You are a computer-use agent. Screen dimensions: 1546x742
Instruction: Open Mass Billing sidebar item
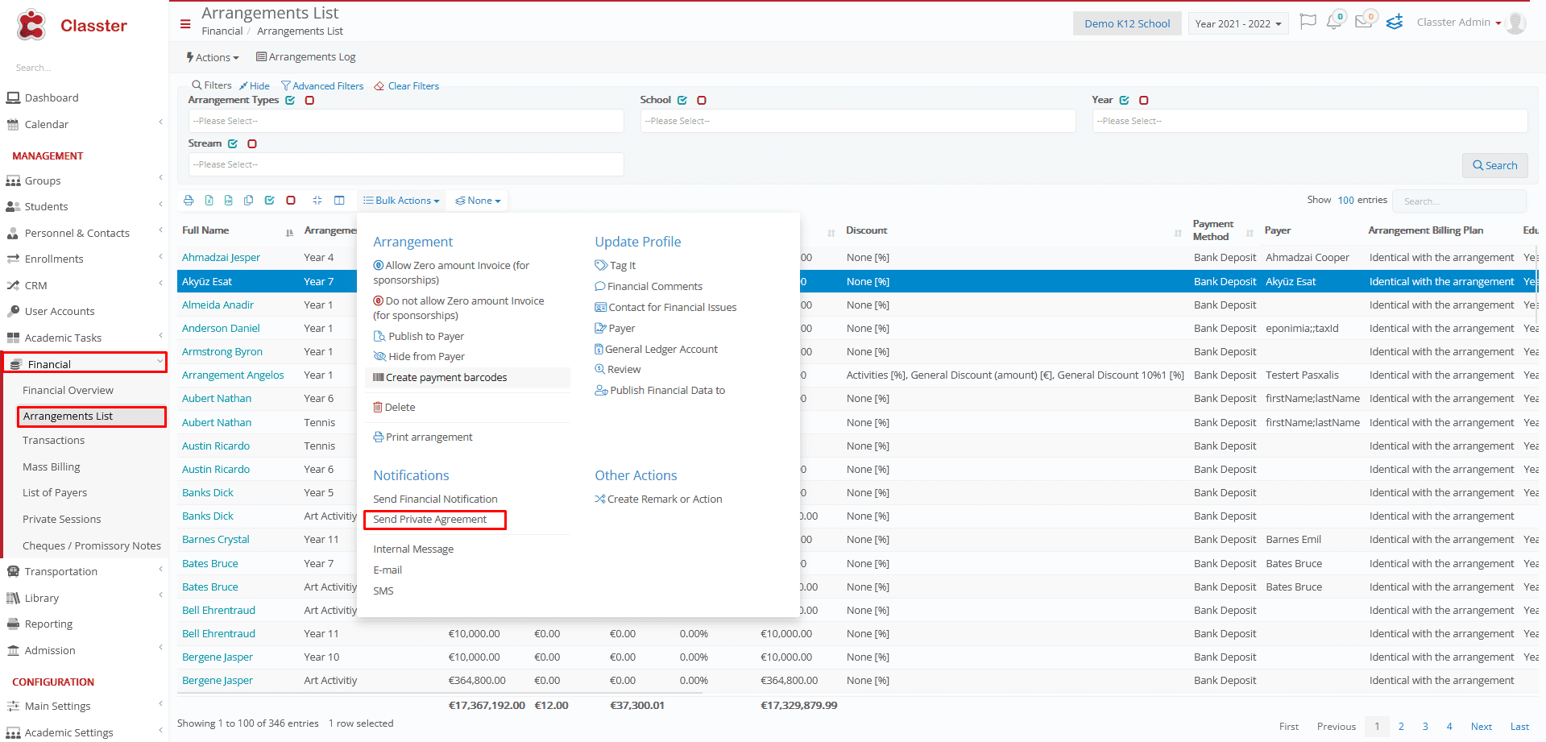[51, 467]
